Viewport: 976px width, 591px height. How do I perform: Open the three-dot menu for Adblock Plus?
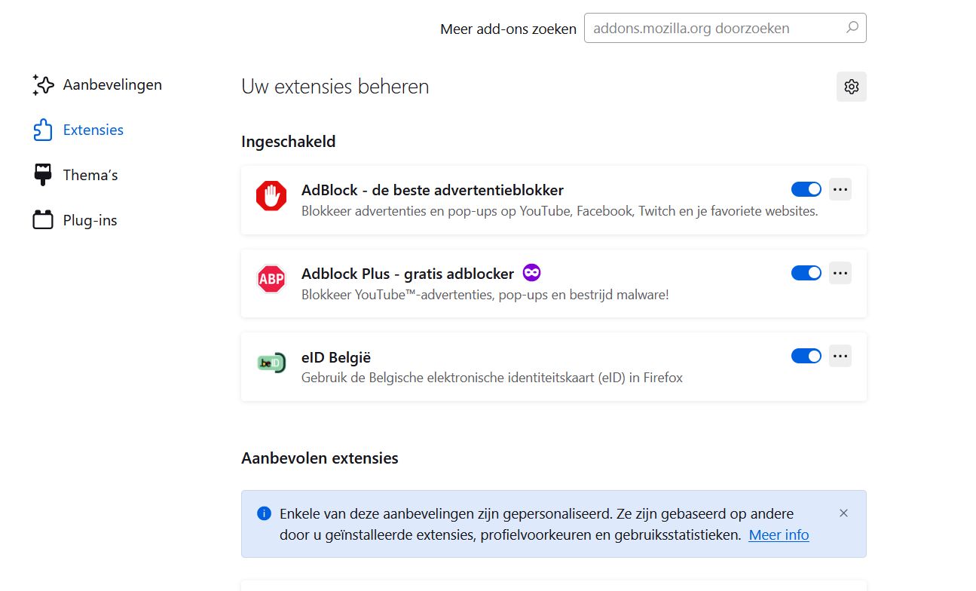coord(840,273)
